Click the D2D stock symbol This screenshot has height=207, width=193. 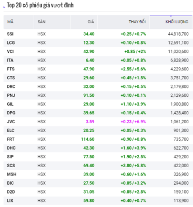(x=11, y=192)
